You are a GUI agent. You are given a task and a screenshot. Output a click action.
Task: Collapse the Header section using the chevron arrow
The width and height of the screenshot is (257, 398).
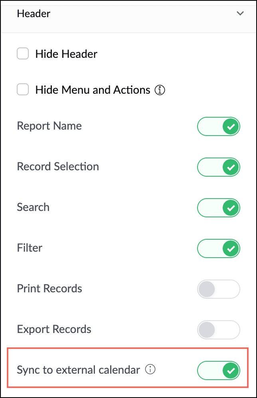click(x=240, y=14)
